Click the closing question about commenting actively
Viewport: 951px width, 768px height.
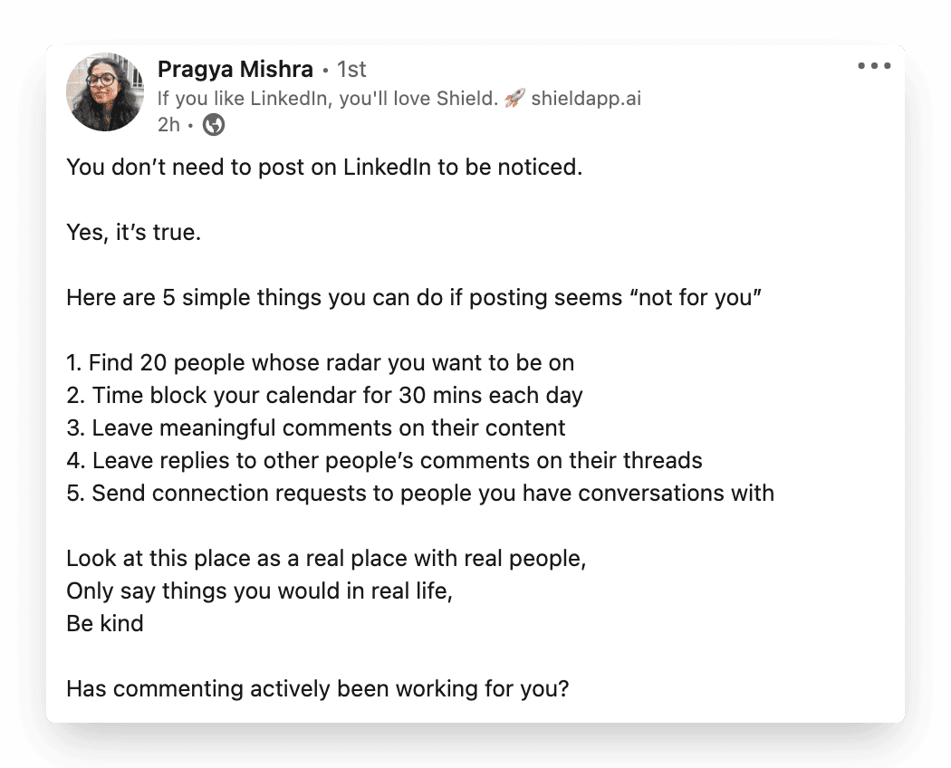point(318,688)
